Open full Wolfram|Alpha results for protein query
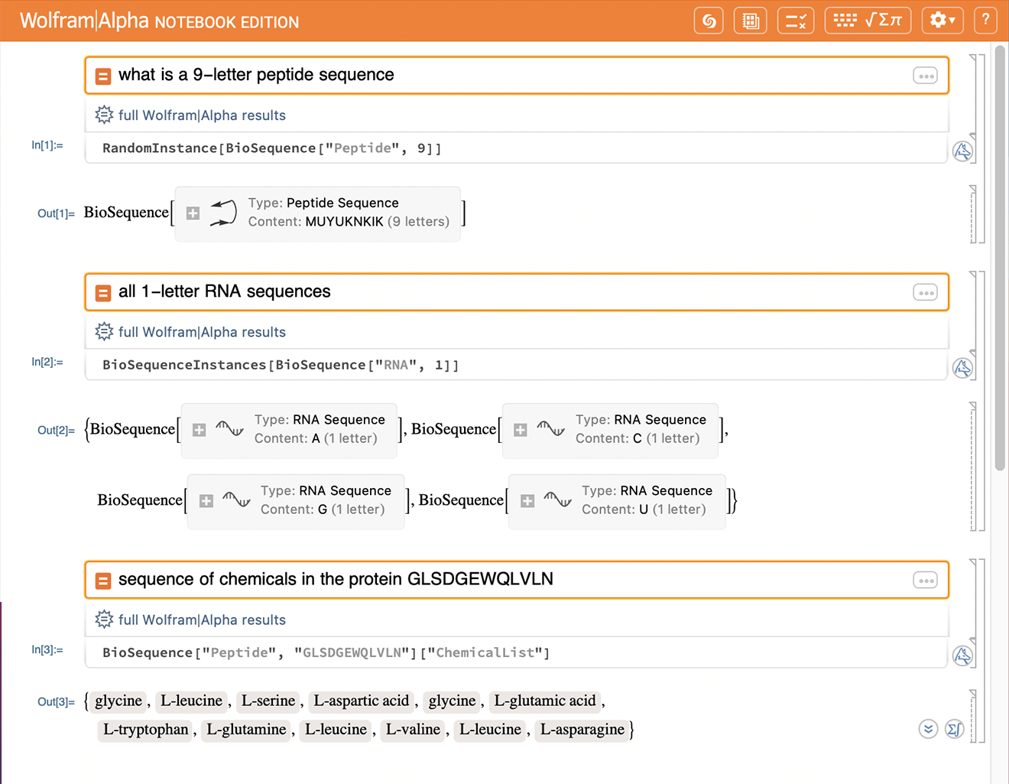Image resolution: width=1009 pixels, height=784 pixels. [202, 620]
